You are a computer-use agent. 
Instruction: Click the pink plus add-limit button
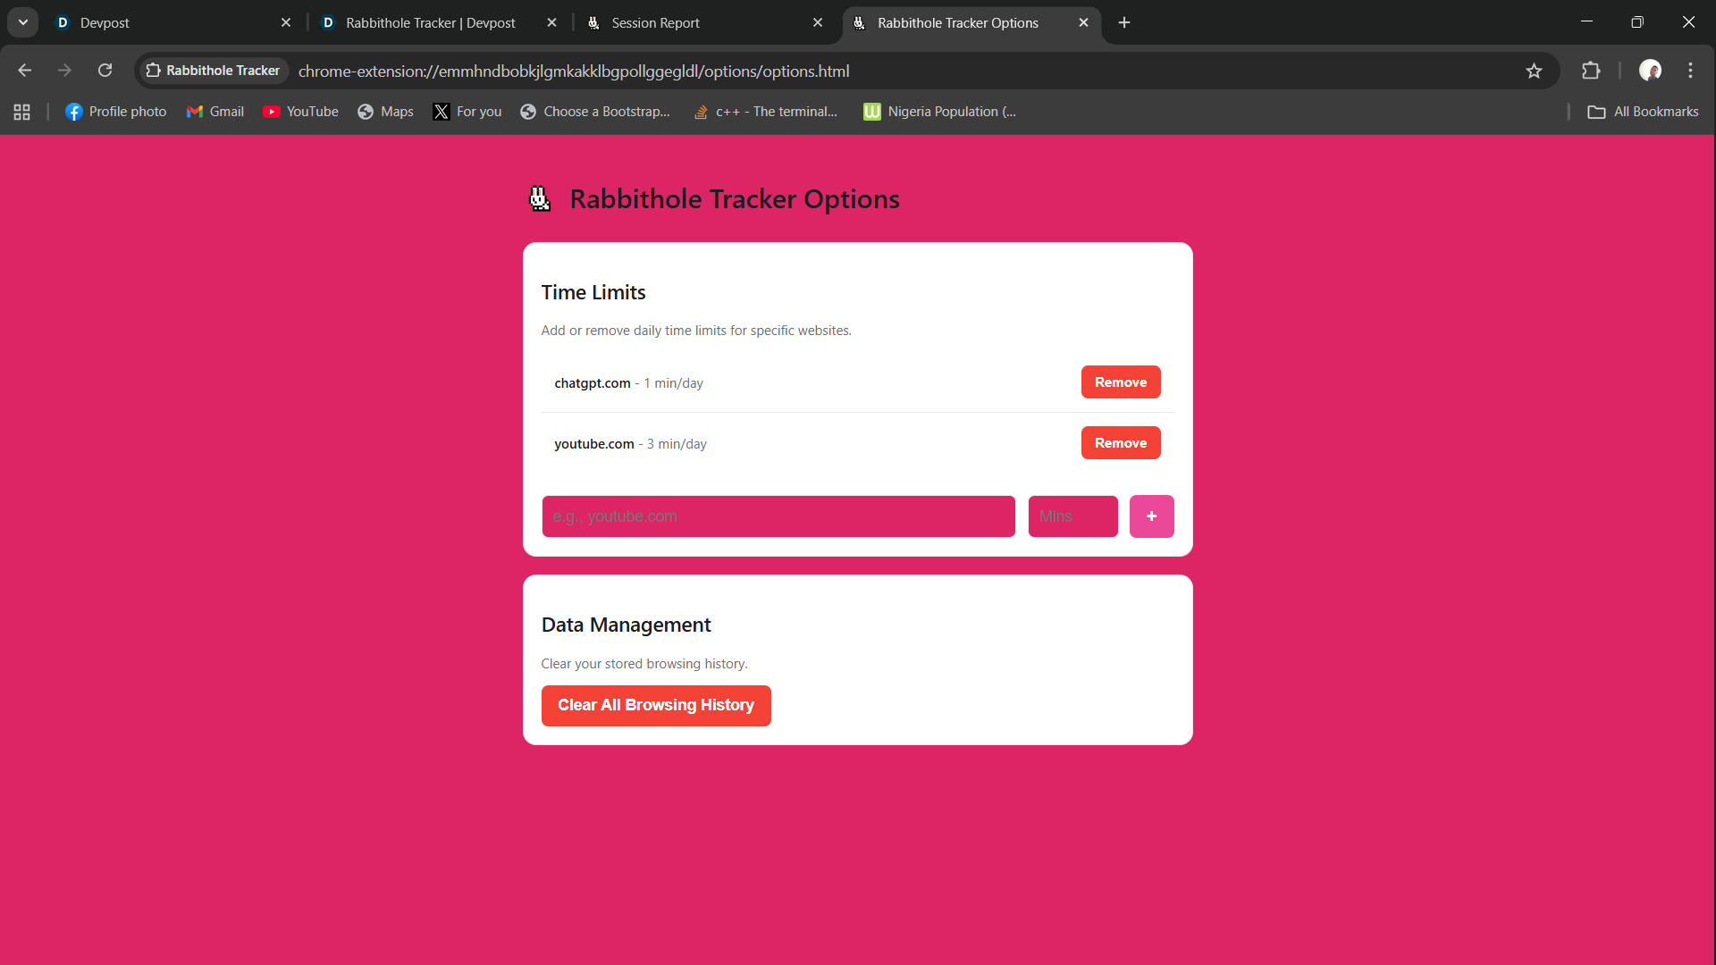coord(1151,516)
